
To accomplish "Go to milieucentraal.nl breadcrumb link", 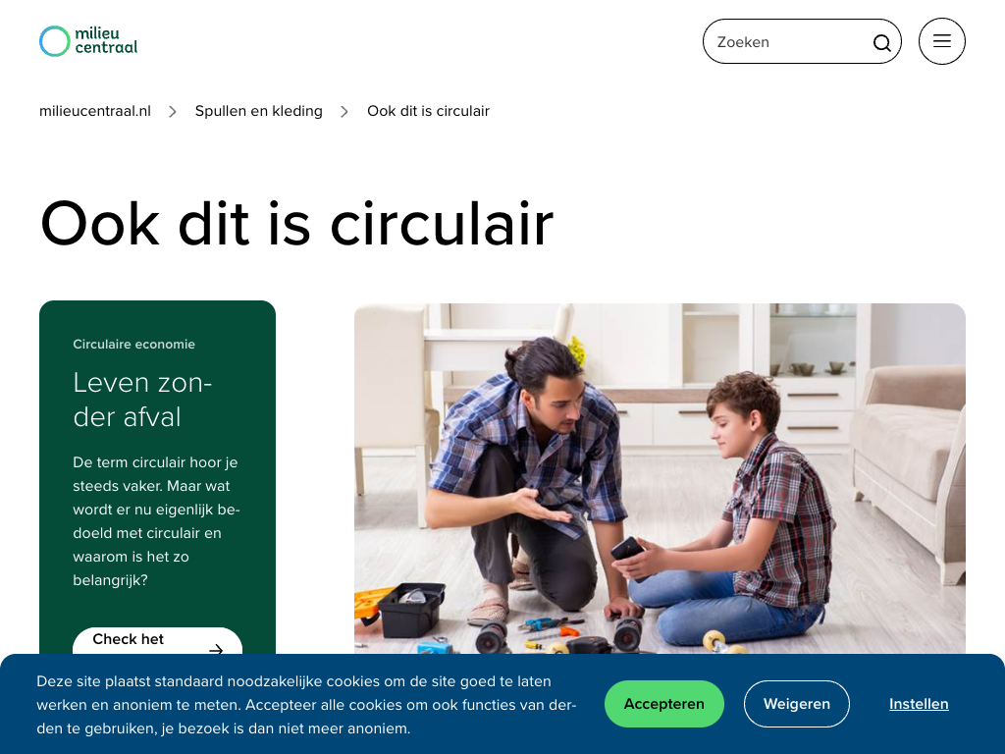I will (95, 111).
